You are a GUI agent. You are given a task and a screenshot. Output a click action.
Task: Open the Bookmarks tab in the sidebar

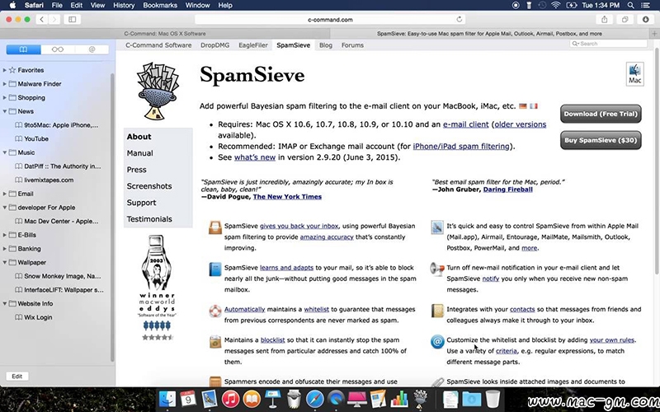[24, 49]
